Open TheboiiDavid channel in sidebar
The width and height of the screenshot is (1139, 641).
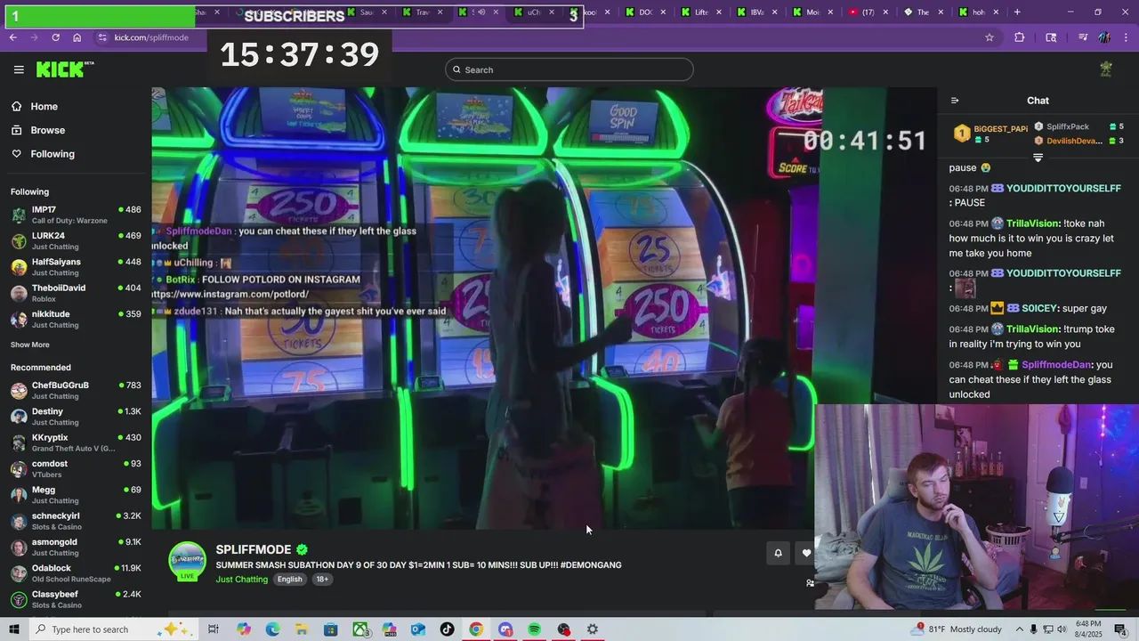tap(76, 293)
